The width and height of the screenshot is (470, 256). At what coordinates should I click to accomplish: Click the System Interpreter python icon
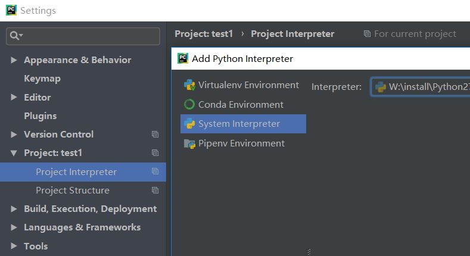click(189, 124)
